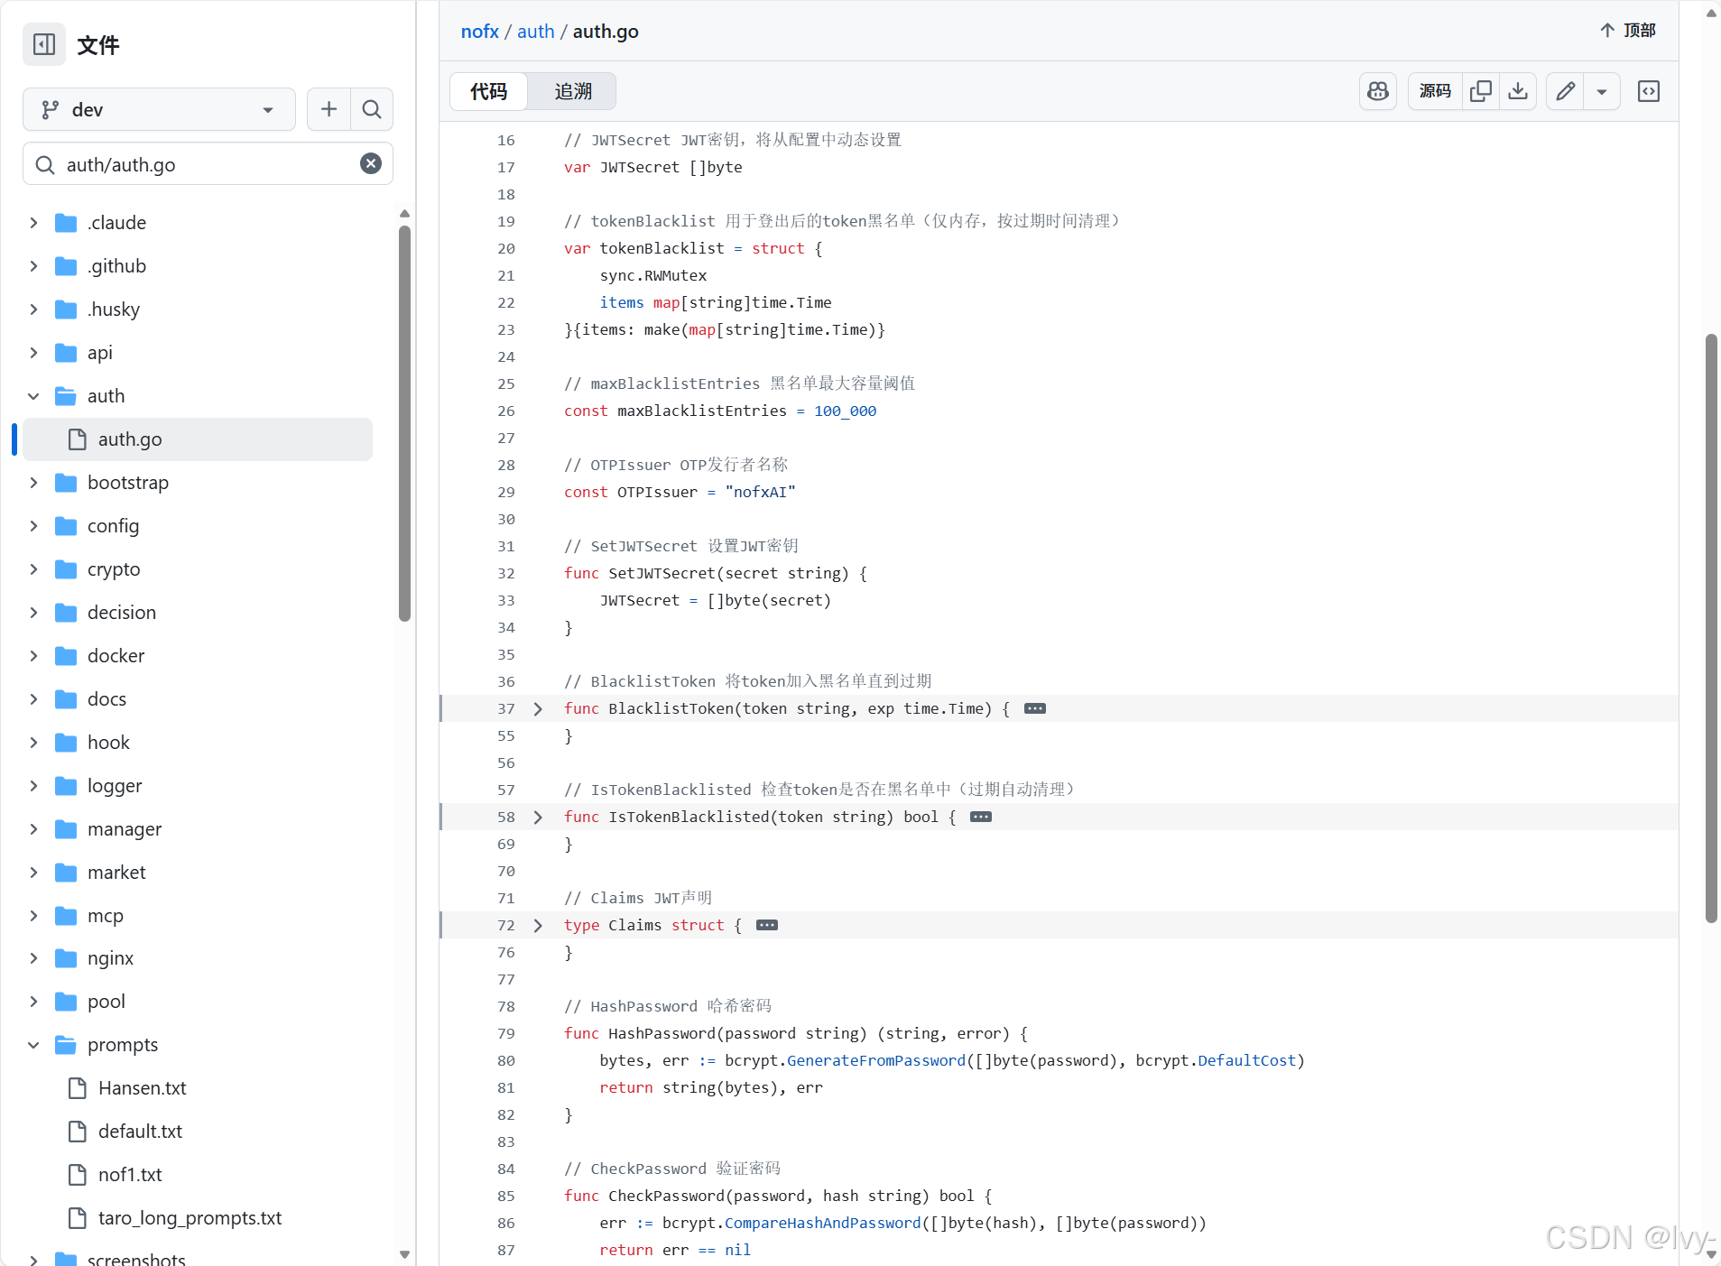Expand the .github folder
The image size is (1721, 1266).
(x=33, y=266)
